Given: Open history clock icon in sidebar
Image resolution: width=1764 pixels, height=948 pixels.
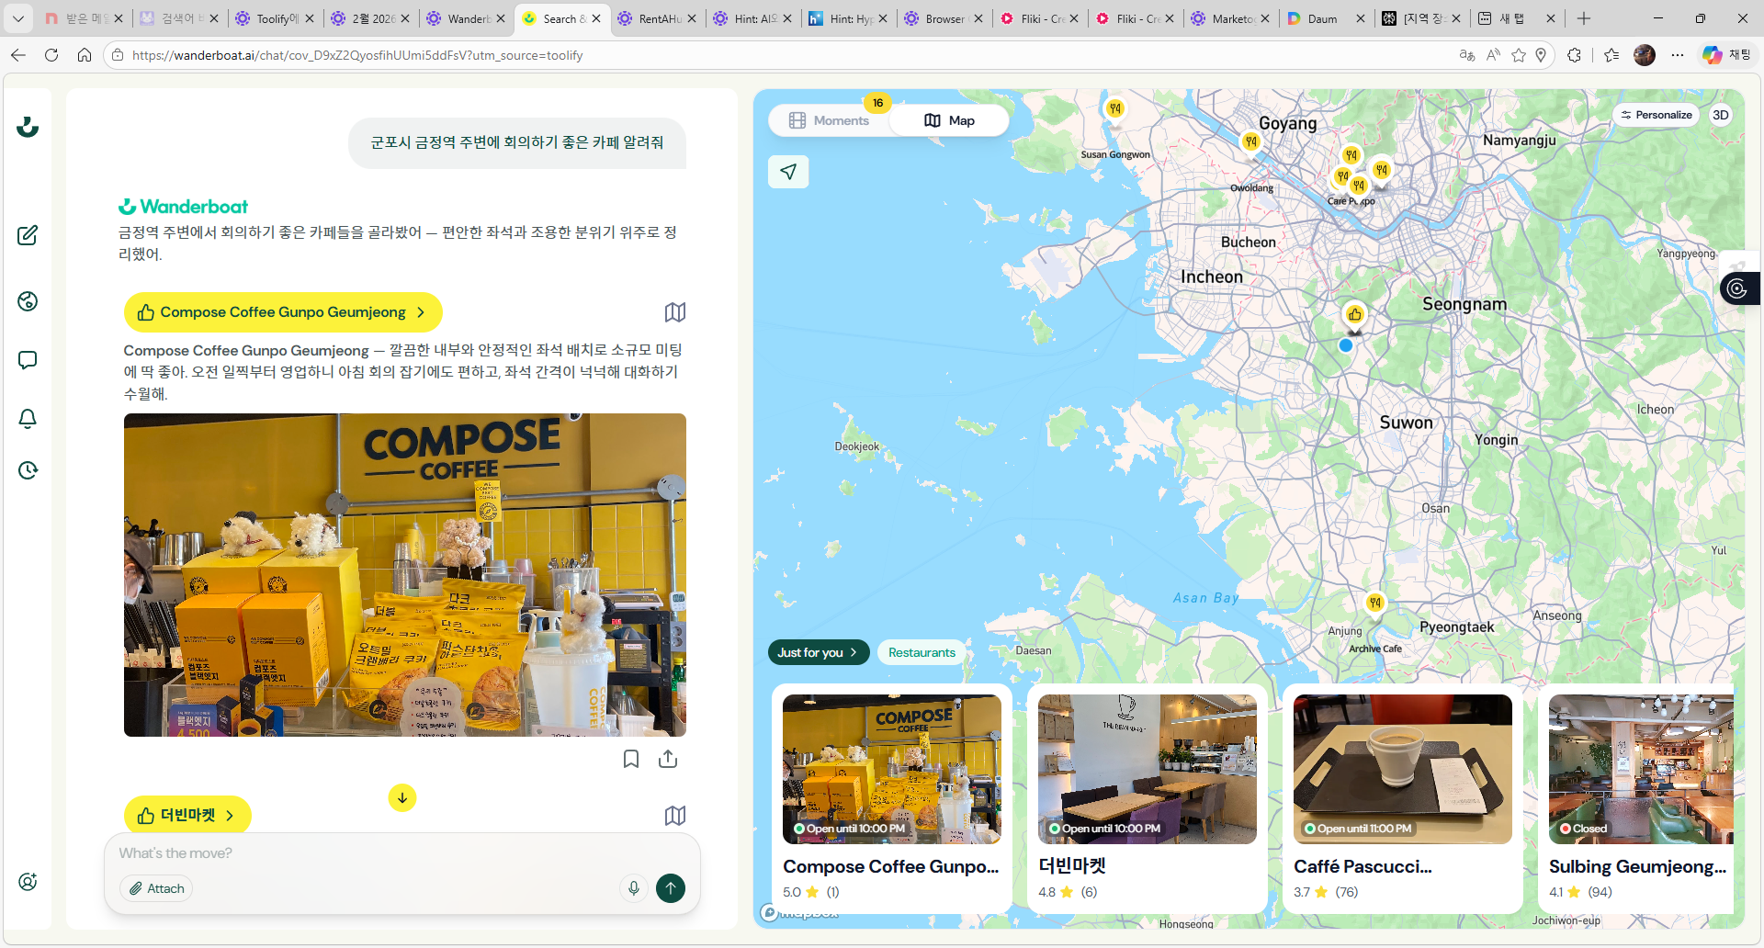Looking at the screenshot, I should point(28,470).
